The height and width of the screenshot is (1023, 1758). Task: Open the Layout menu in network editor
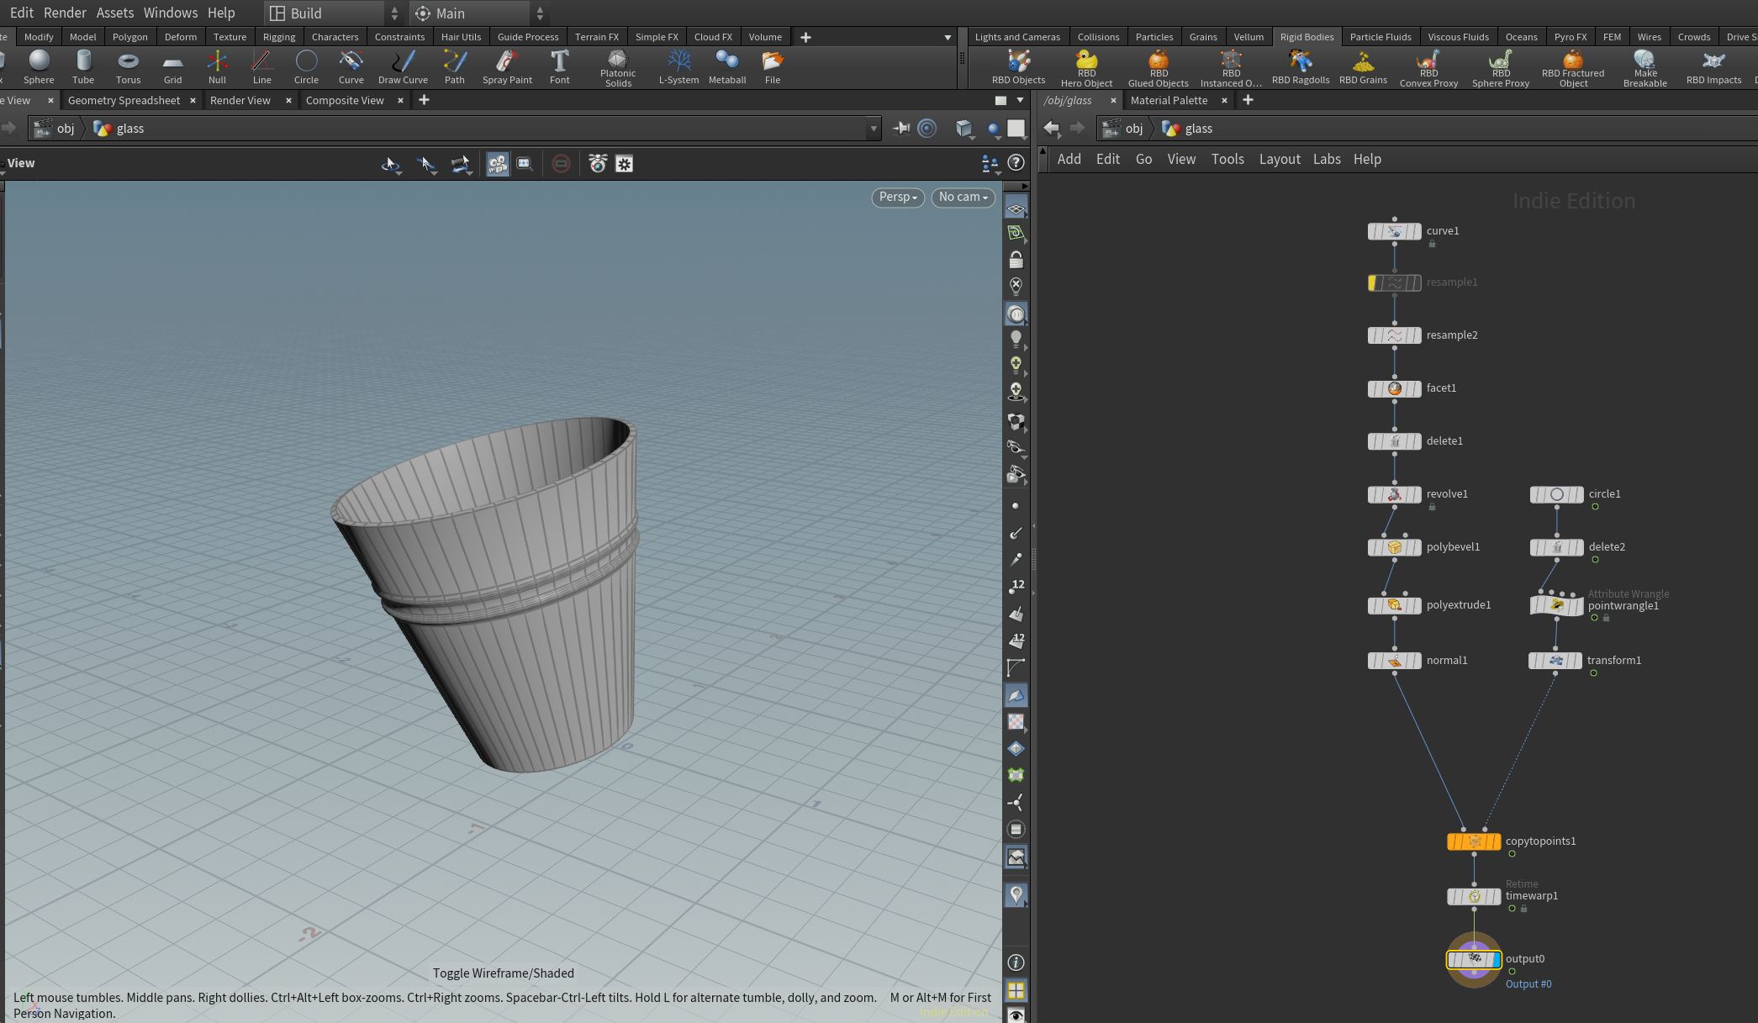click(x=1279, y=159)
